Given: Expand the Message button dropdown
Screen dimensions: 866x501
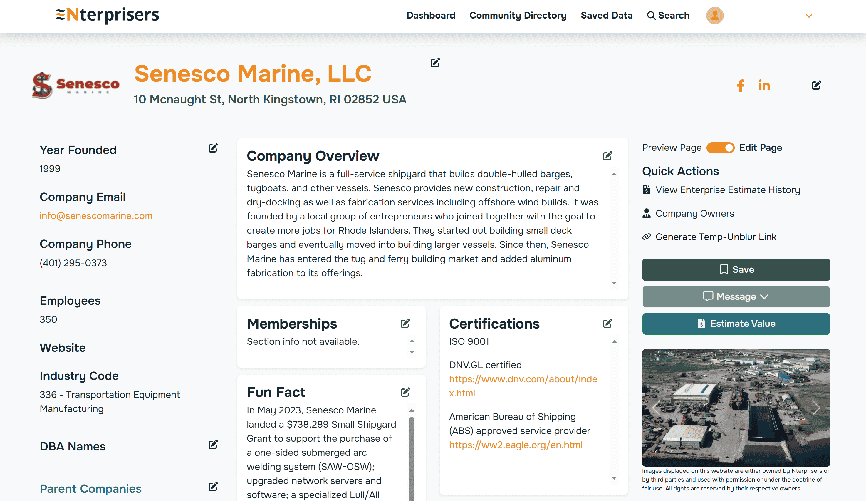Looking at the screenshot, I should (x=736, y=296).
